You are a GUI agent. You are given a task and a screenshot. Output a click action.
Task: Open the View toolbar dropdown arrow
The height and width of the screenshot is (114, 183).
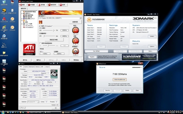click(27, 5)
